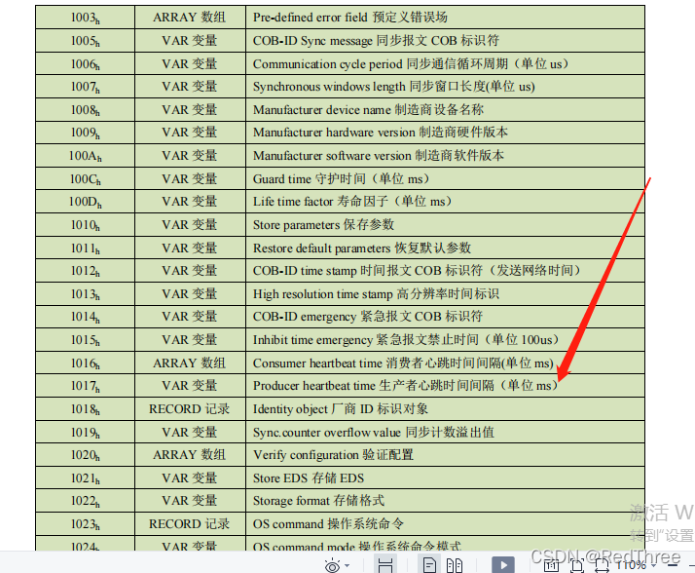Click index cell 1005h
Screen dimensions: 695x573
pyautogui.click(x=85, y=41)
